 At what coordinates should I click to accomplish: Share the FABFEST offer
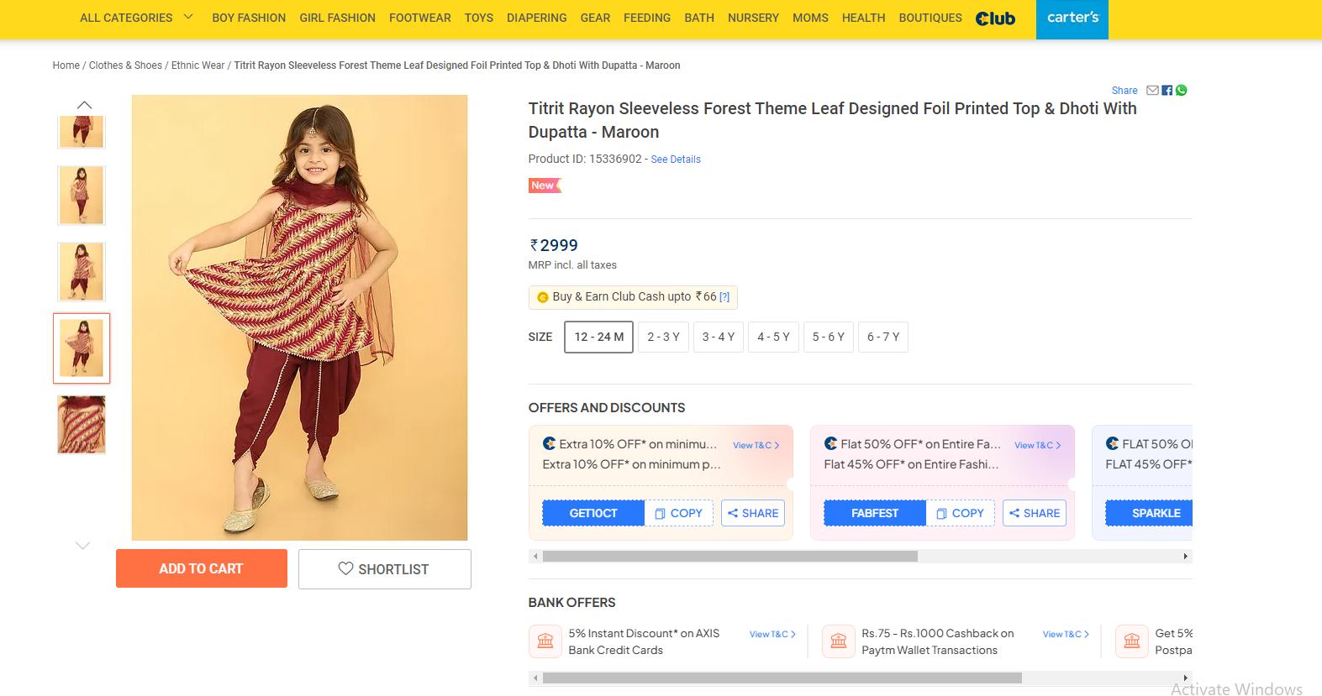[1034, 513]
